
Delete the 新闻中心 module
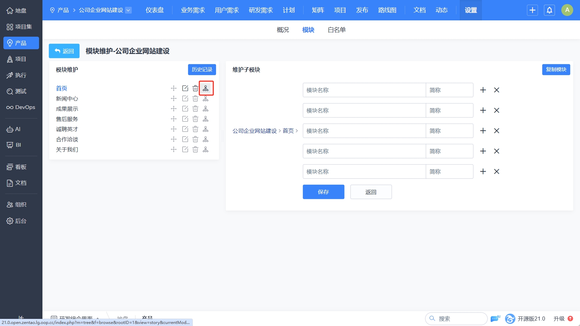pyautogui.click(x=195, y=98)
